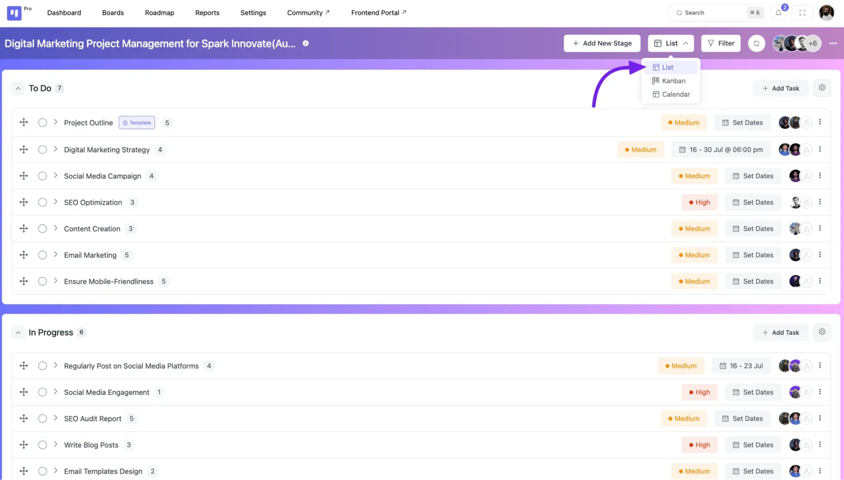The height and width of the screenshot is (480, 844).
Task: Click the info icon next to project title
Action: pyautogui.click(x=306, y=43)
